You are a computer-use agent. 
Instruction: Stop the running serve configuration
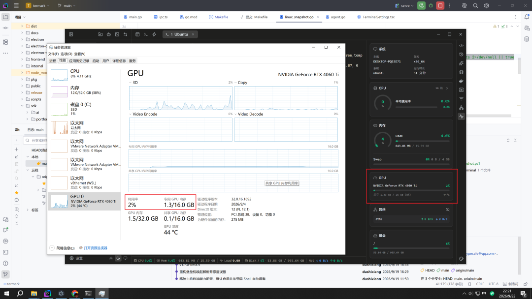coord(440,5)
